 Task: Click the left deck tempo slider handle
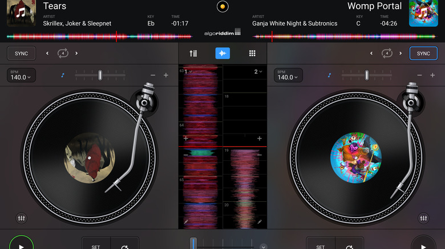(100, 75)
